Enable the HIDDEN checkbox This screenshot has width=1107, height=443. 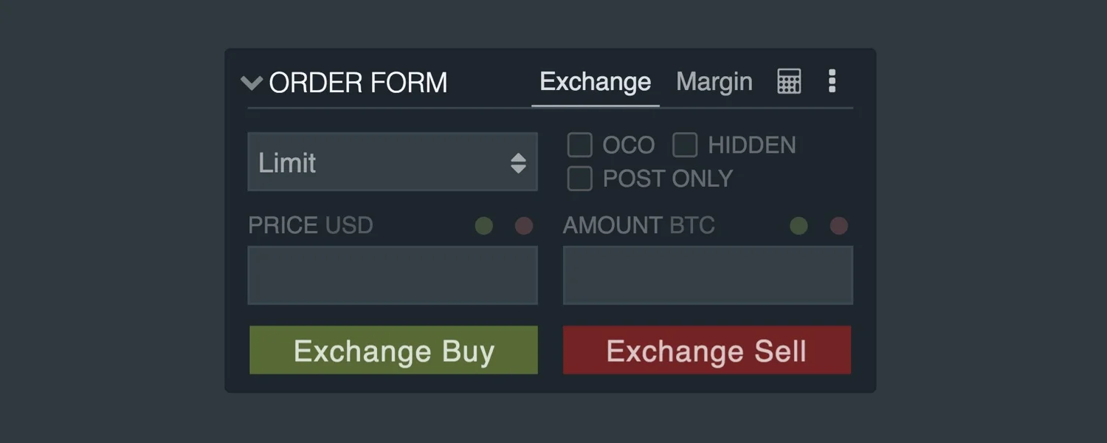pos(685,145)
